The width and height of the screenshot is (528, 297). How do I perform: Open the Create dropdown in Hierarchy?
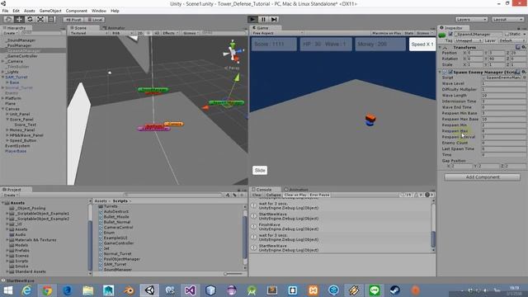(x=11, y=33)
